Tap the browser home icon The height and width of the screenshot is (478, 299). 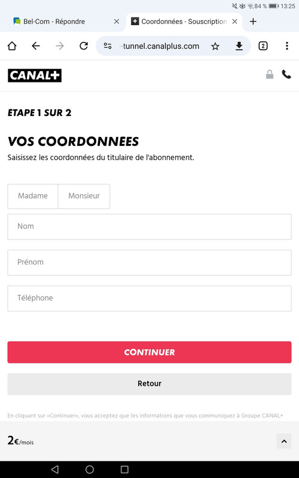point(12,46)
